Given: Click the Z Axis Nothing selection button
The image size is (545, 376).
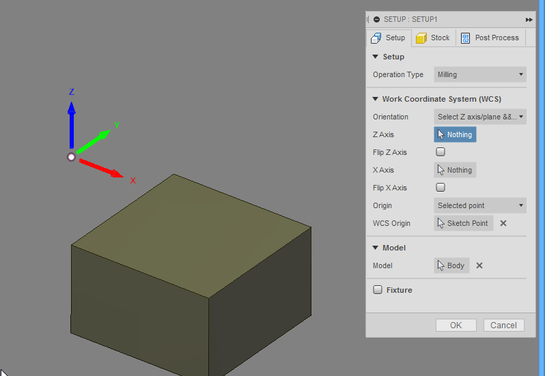Looking at the screenshot, I should click(x=455, y=134).
